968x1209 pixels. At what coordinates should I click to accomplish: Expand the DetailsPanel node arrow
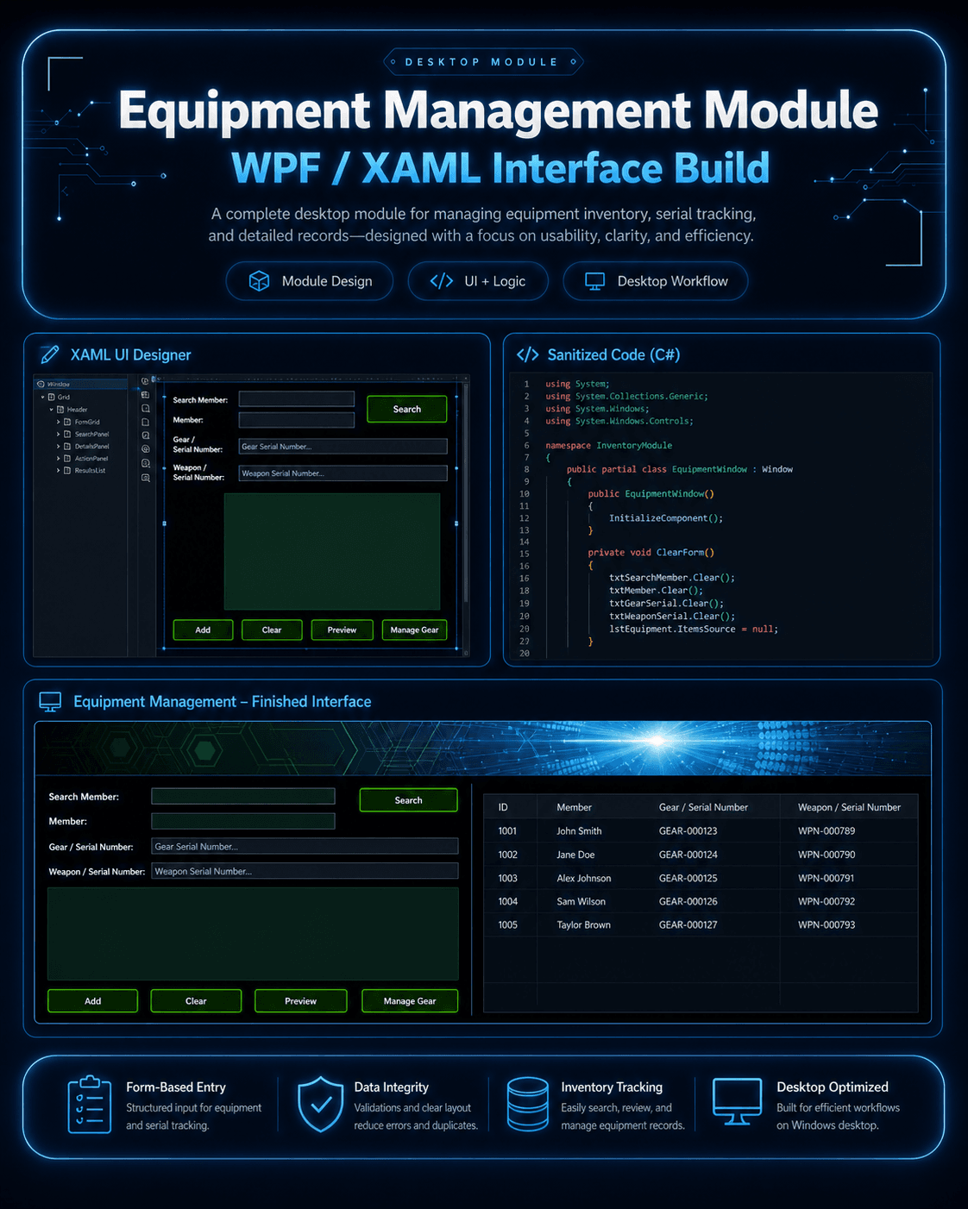coord(59,446)
